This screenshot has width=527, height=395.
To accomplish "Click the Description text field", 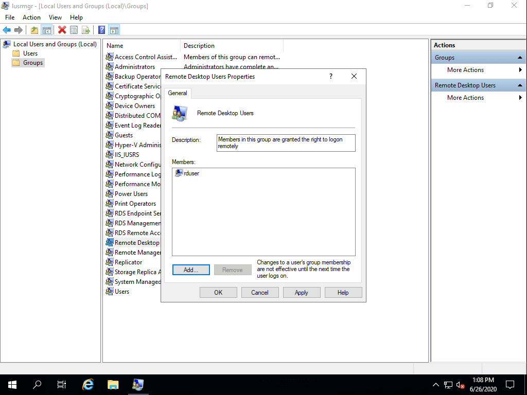I will click(x=286, y=142).
